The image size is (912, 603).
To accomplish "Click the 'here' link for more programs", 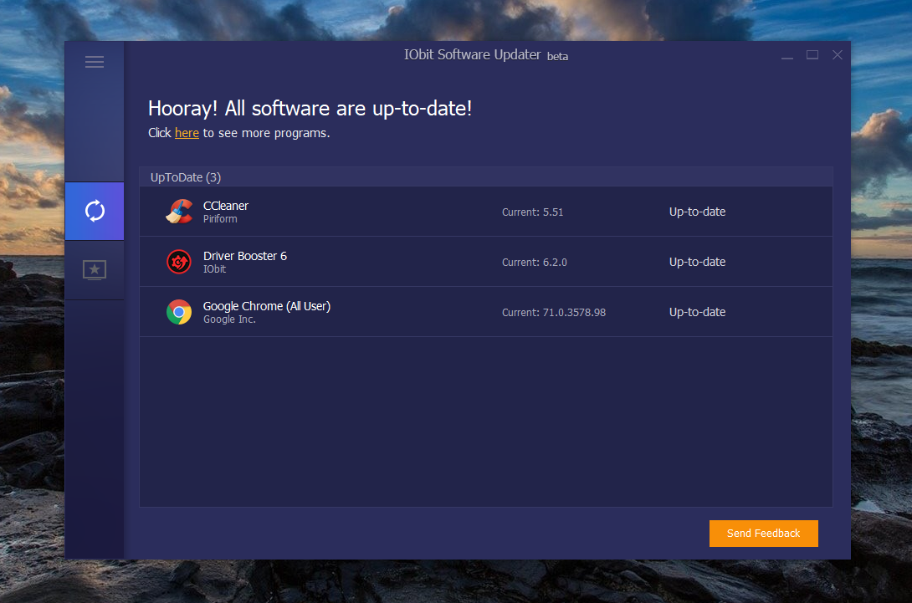I will (x=187, y=133).
